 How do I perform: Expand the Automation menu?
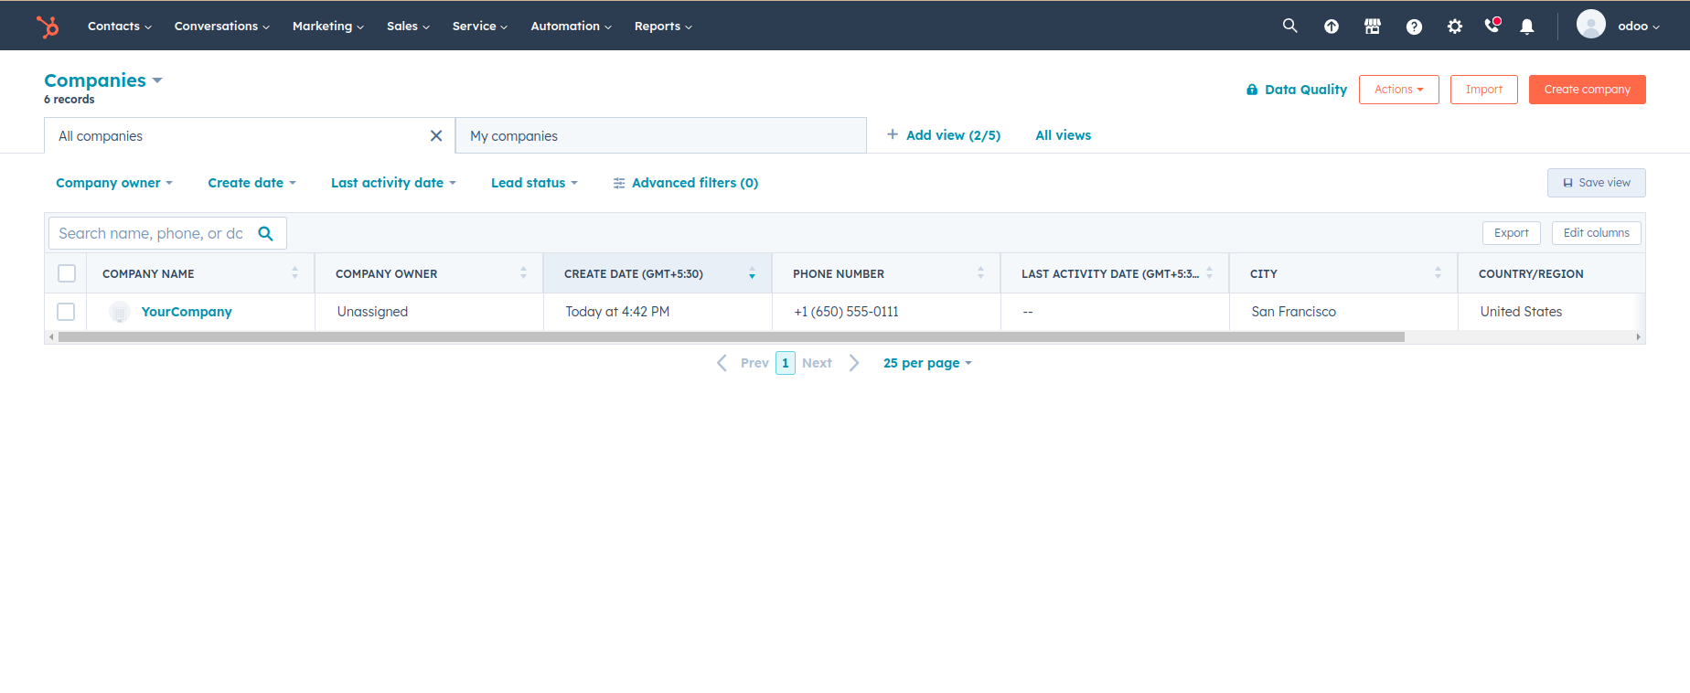572,27
